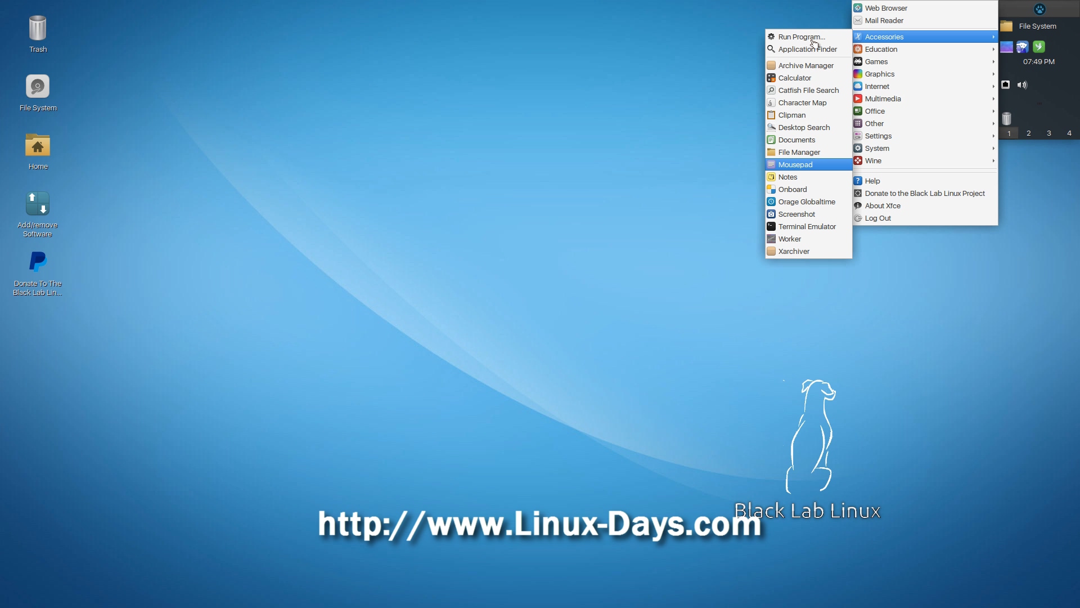Launch Clipman clipboard manager
This screenshot has width=1080, height=608.
[x=809, y=115]
